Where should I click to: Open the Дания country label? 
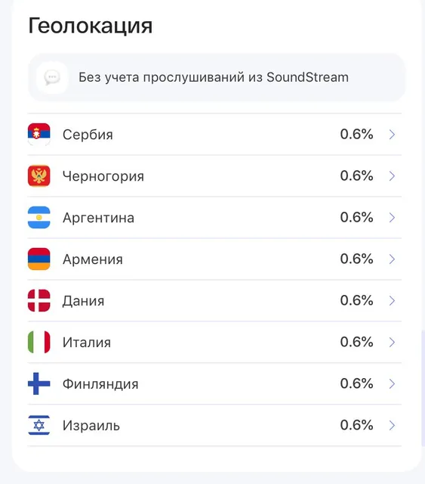(x=83, y=301)
